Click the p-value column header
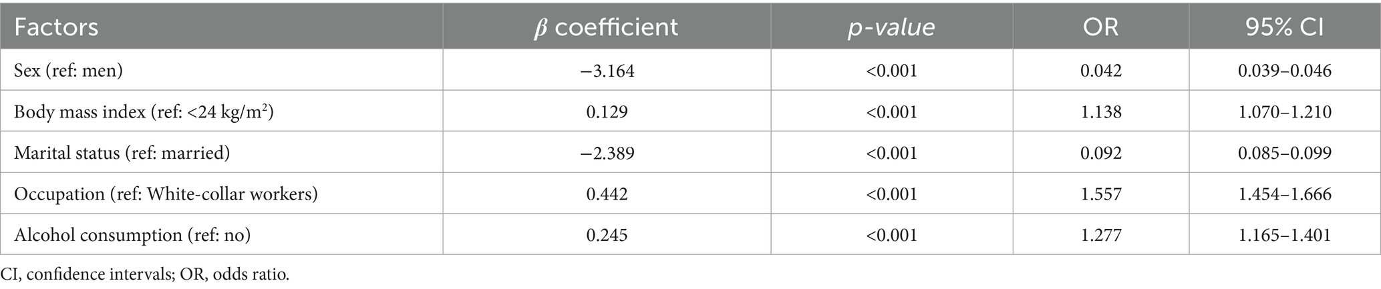 pos(891,27)
